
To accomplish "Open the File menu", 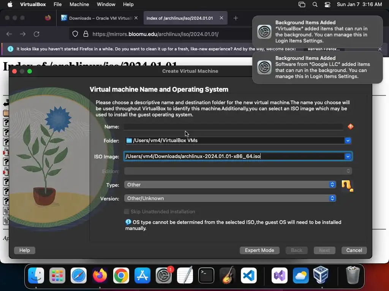I will (58, 5).
